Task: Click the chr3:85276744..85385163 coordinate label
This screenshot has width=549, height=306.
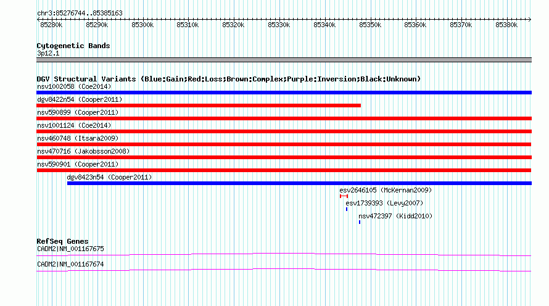Action: pos(80,14)
